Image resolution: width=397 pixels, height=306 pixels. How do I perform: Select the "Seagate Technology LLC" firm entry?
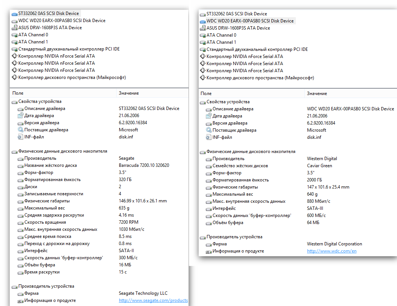(x=143, y=293)
